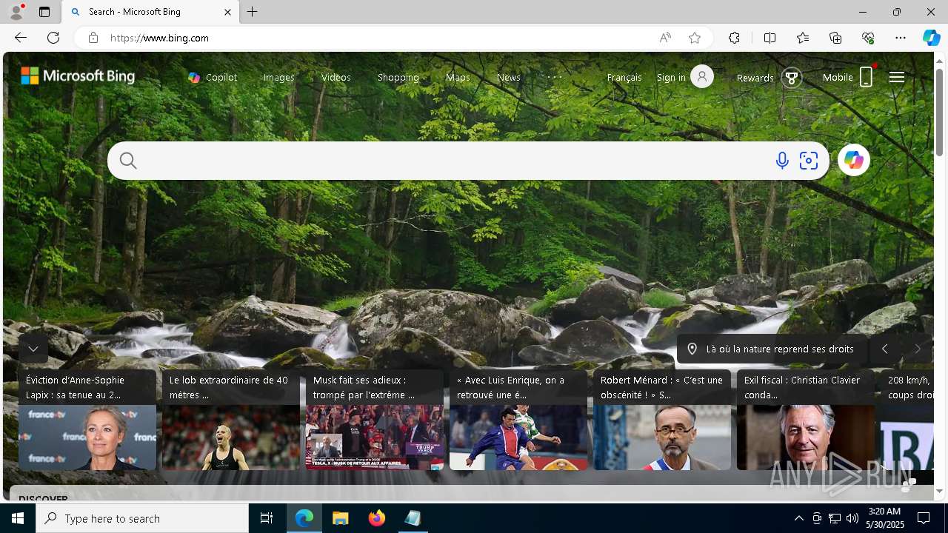Expand more nav options ellipsis
The image size is (948, 533).
[x=555, y=76]
